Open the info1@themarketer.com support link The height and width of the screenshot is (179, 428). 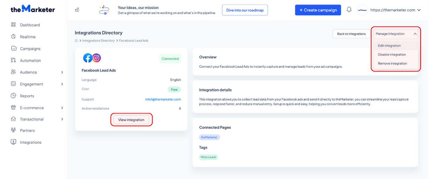tap(163, 99)
